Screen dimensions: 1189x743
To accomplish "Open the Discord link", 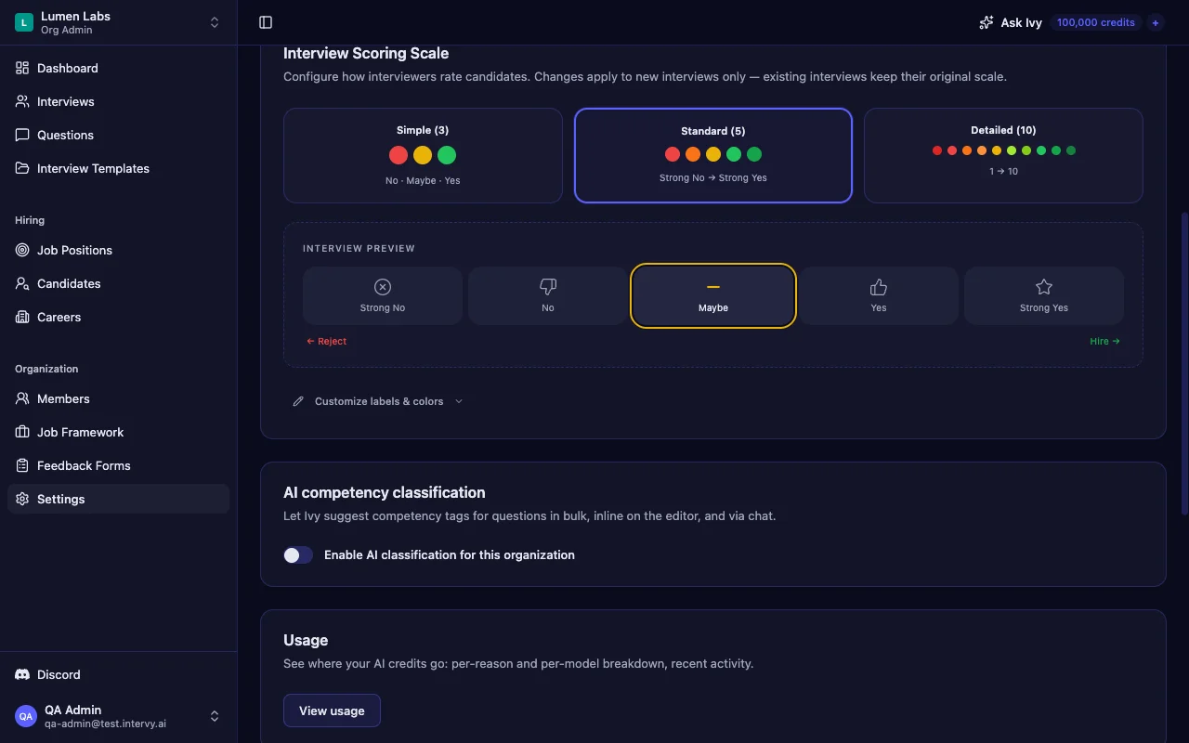I will pos(118,674).
